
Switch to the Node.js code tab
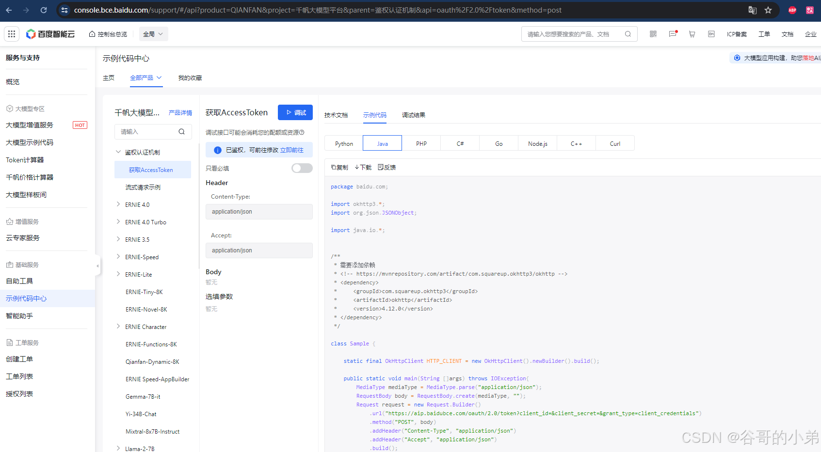(538, 143)
